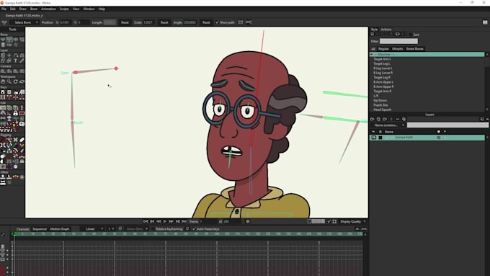The image size is (490, 276).
Task: Choose the Zoom Workspace magnifier tool
Action: click(x=9, y=81)
